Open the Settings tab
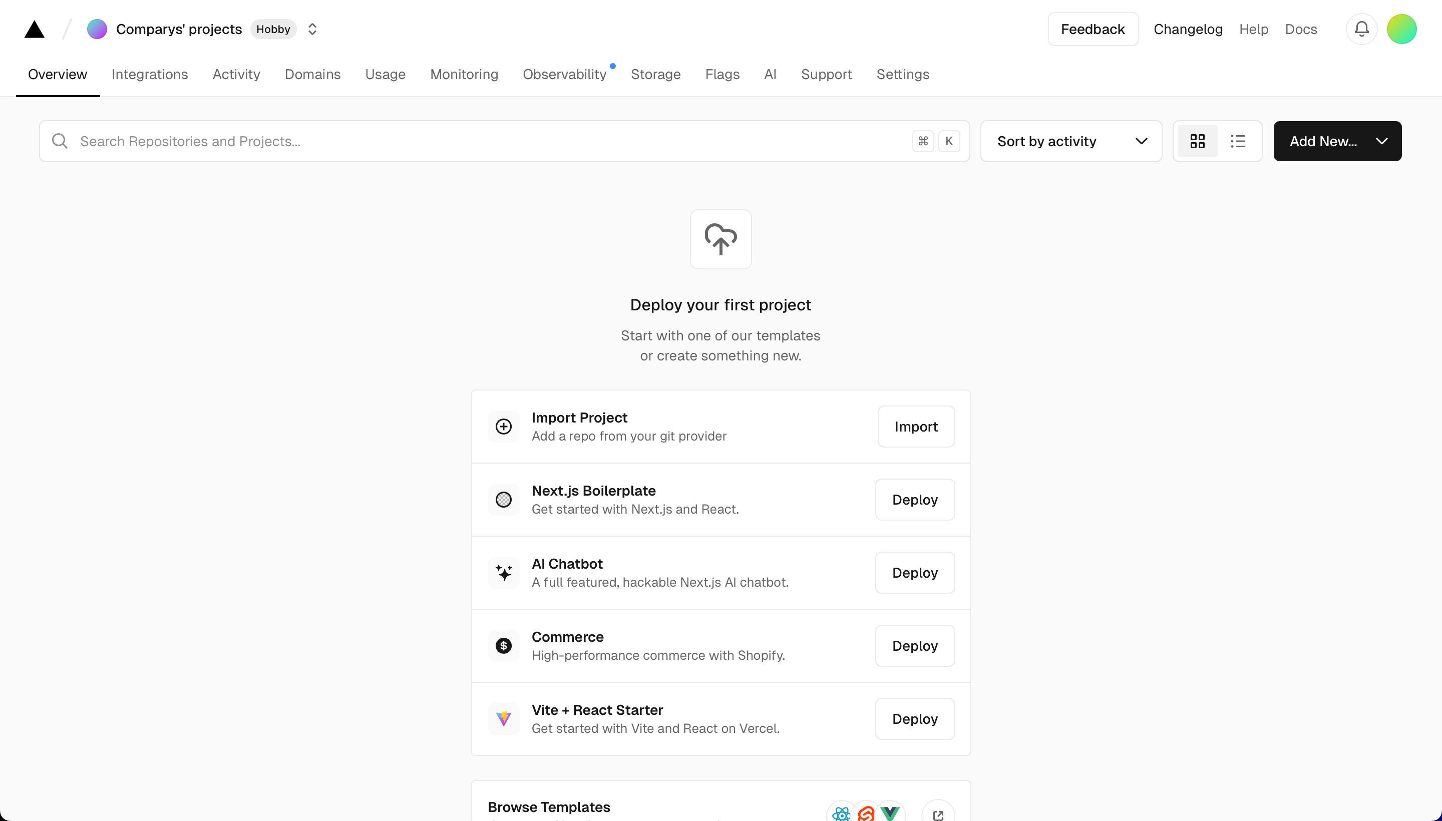 tap(902, 75)
